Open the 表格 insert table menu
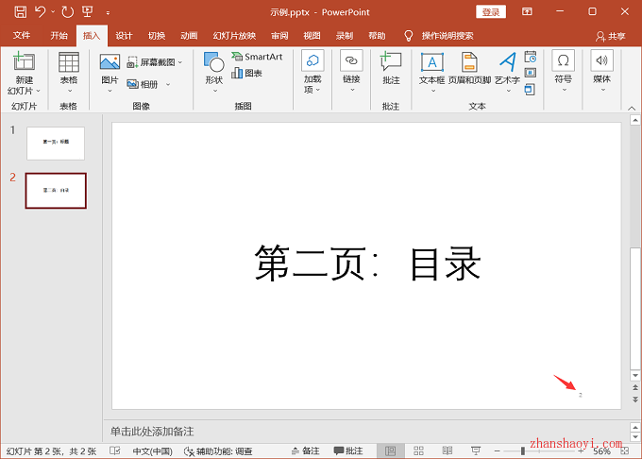Image resolution: width=642 pixels, height=459 pixels. (69, 72)
